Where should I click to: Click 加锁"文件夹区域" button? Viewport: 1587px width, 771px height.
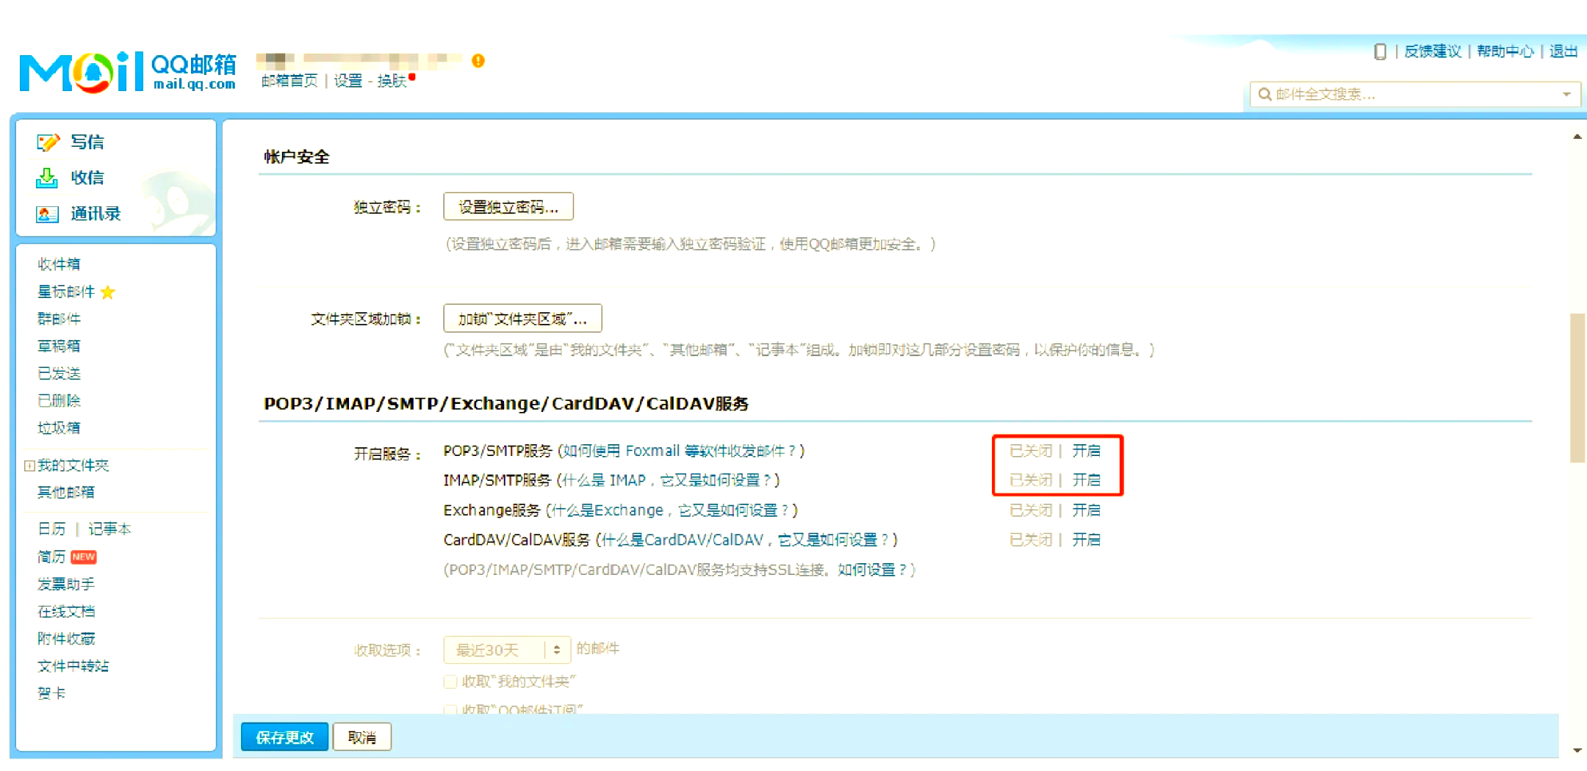[x=522, y=319]
